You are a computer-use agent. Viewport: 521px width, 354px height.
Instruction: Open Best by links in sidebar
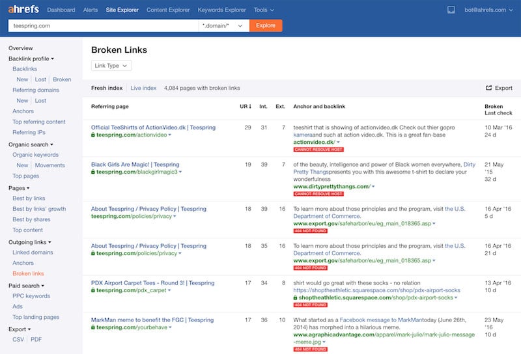pyautogui.click(x=29, y=198)
